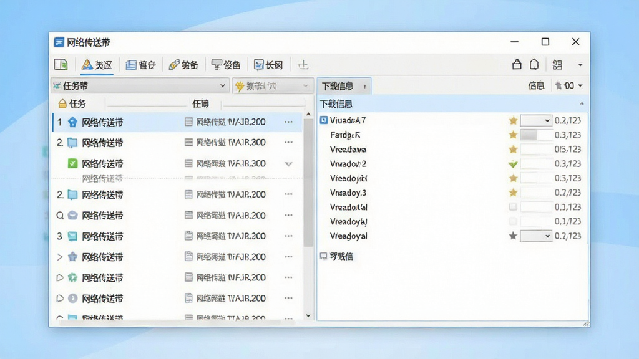Click the grid view icon near bell
The height and width of the screenshot is (359, 639).
557,65
